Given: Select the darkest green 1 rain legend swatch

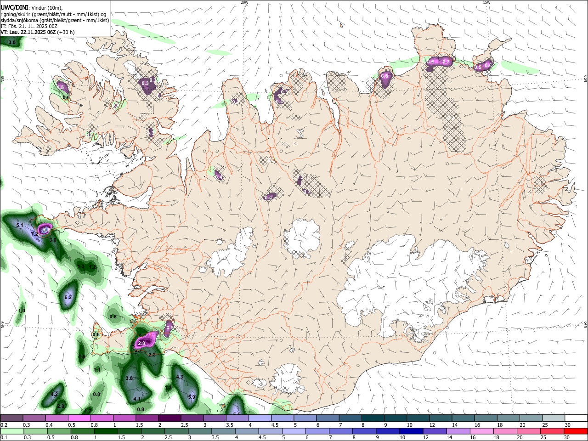Looking at the screenshot, I should [106, 431].
